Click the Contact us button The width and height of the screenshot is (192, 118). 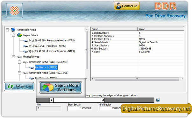click(127, 6)
